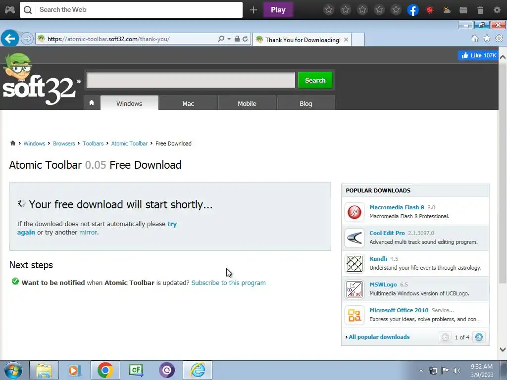Refresh the page with reload icon
507x380 pixels.
click(x=245, y=39)
